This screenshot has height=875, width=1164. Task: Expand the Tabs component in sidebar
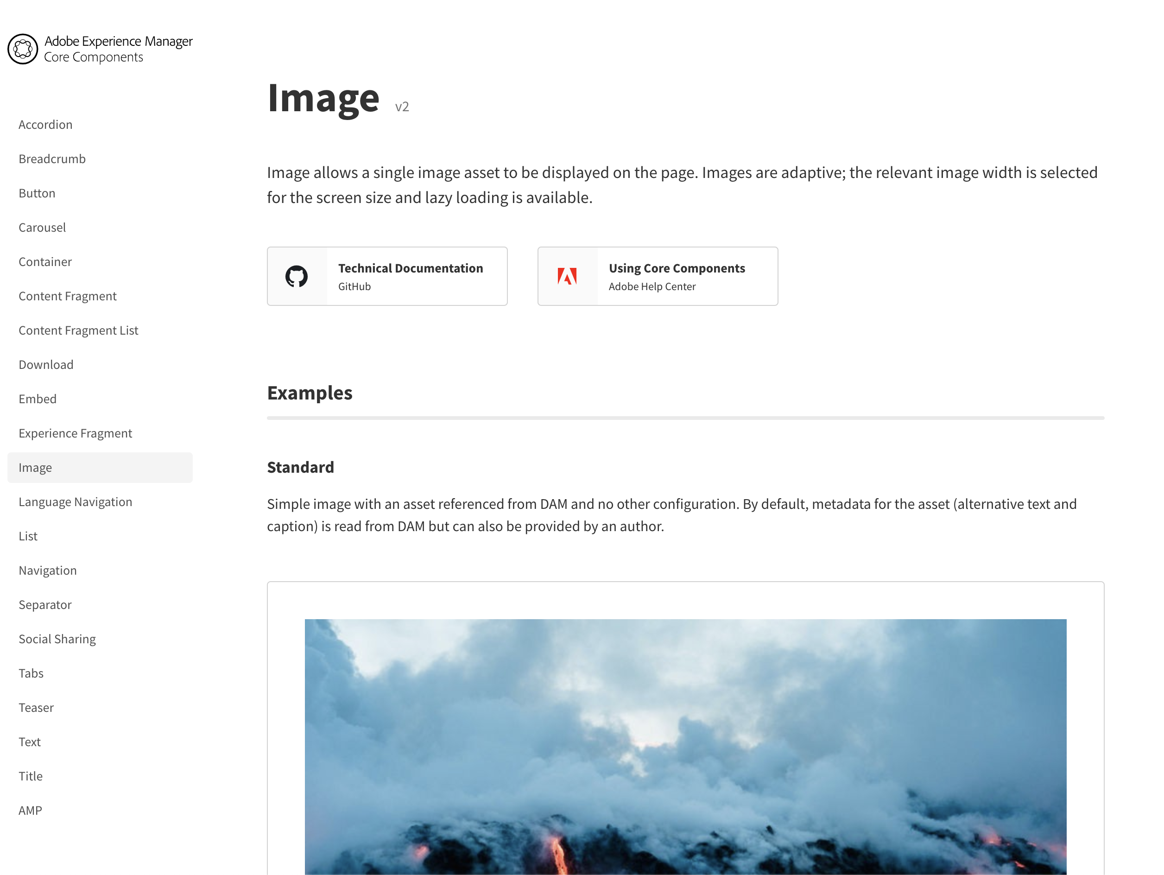(x=30, y=673)
